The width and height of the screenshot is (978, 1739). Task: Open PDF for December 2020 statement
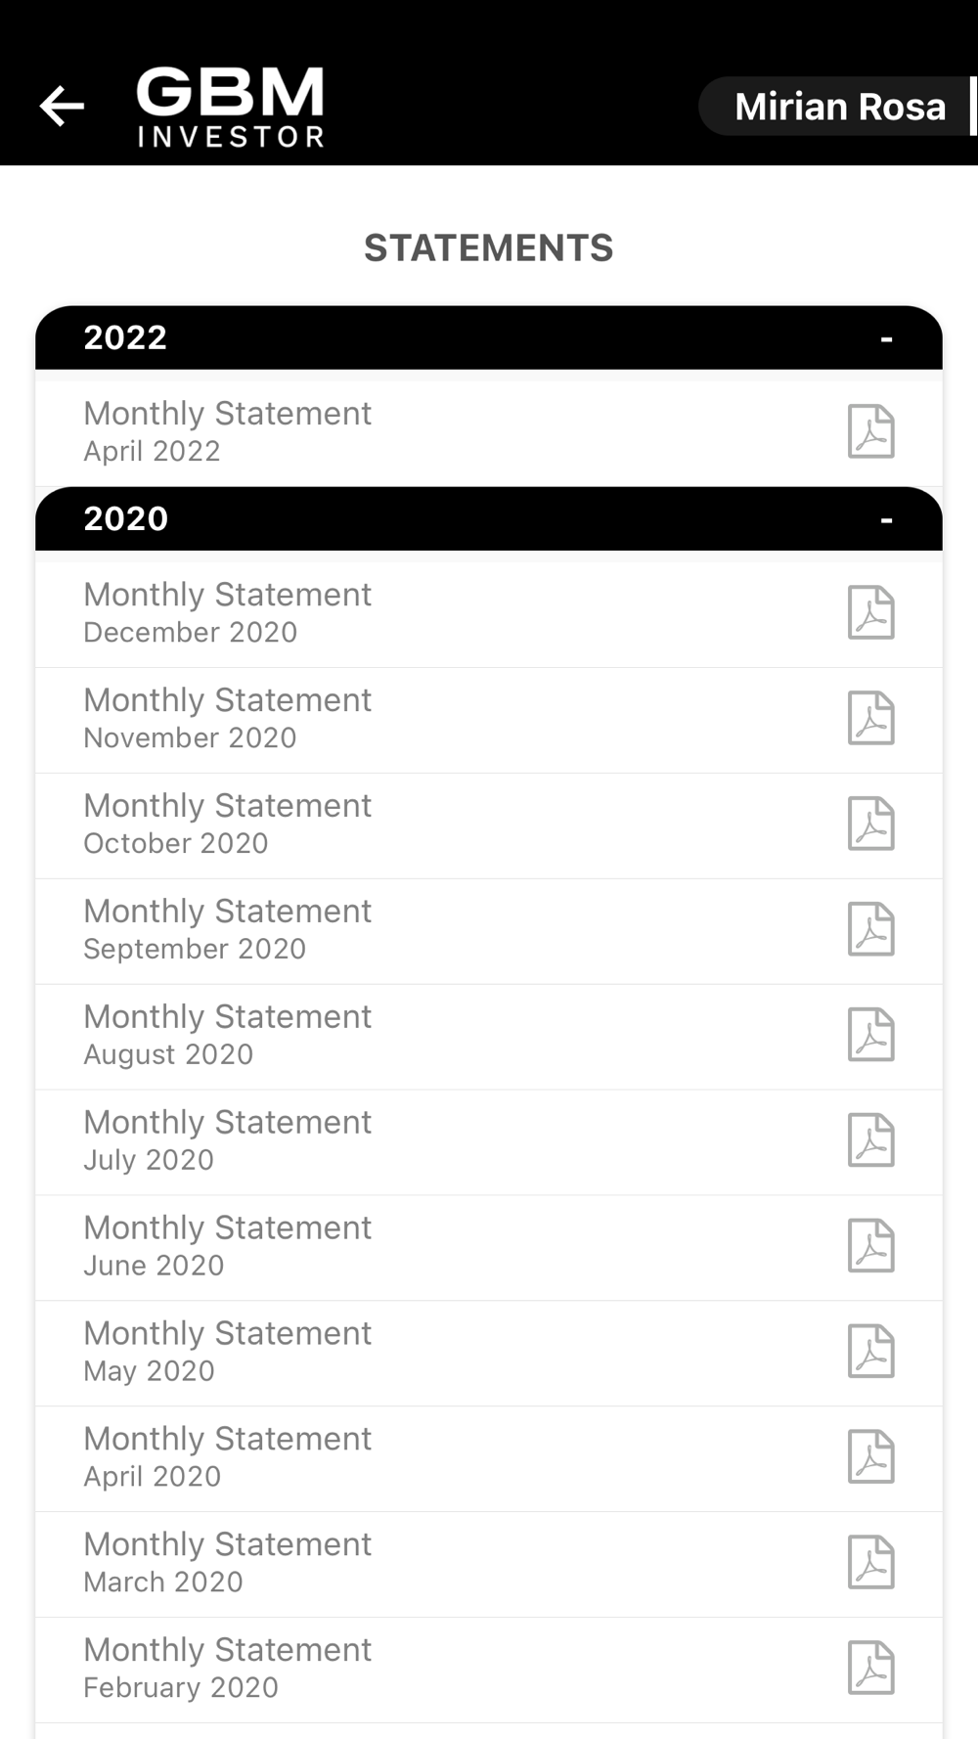click(x=870, y=612)
